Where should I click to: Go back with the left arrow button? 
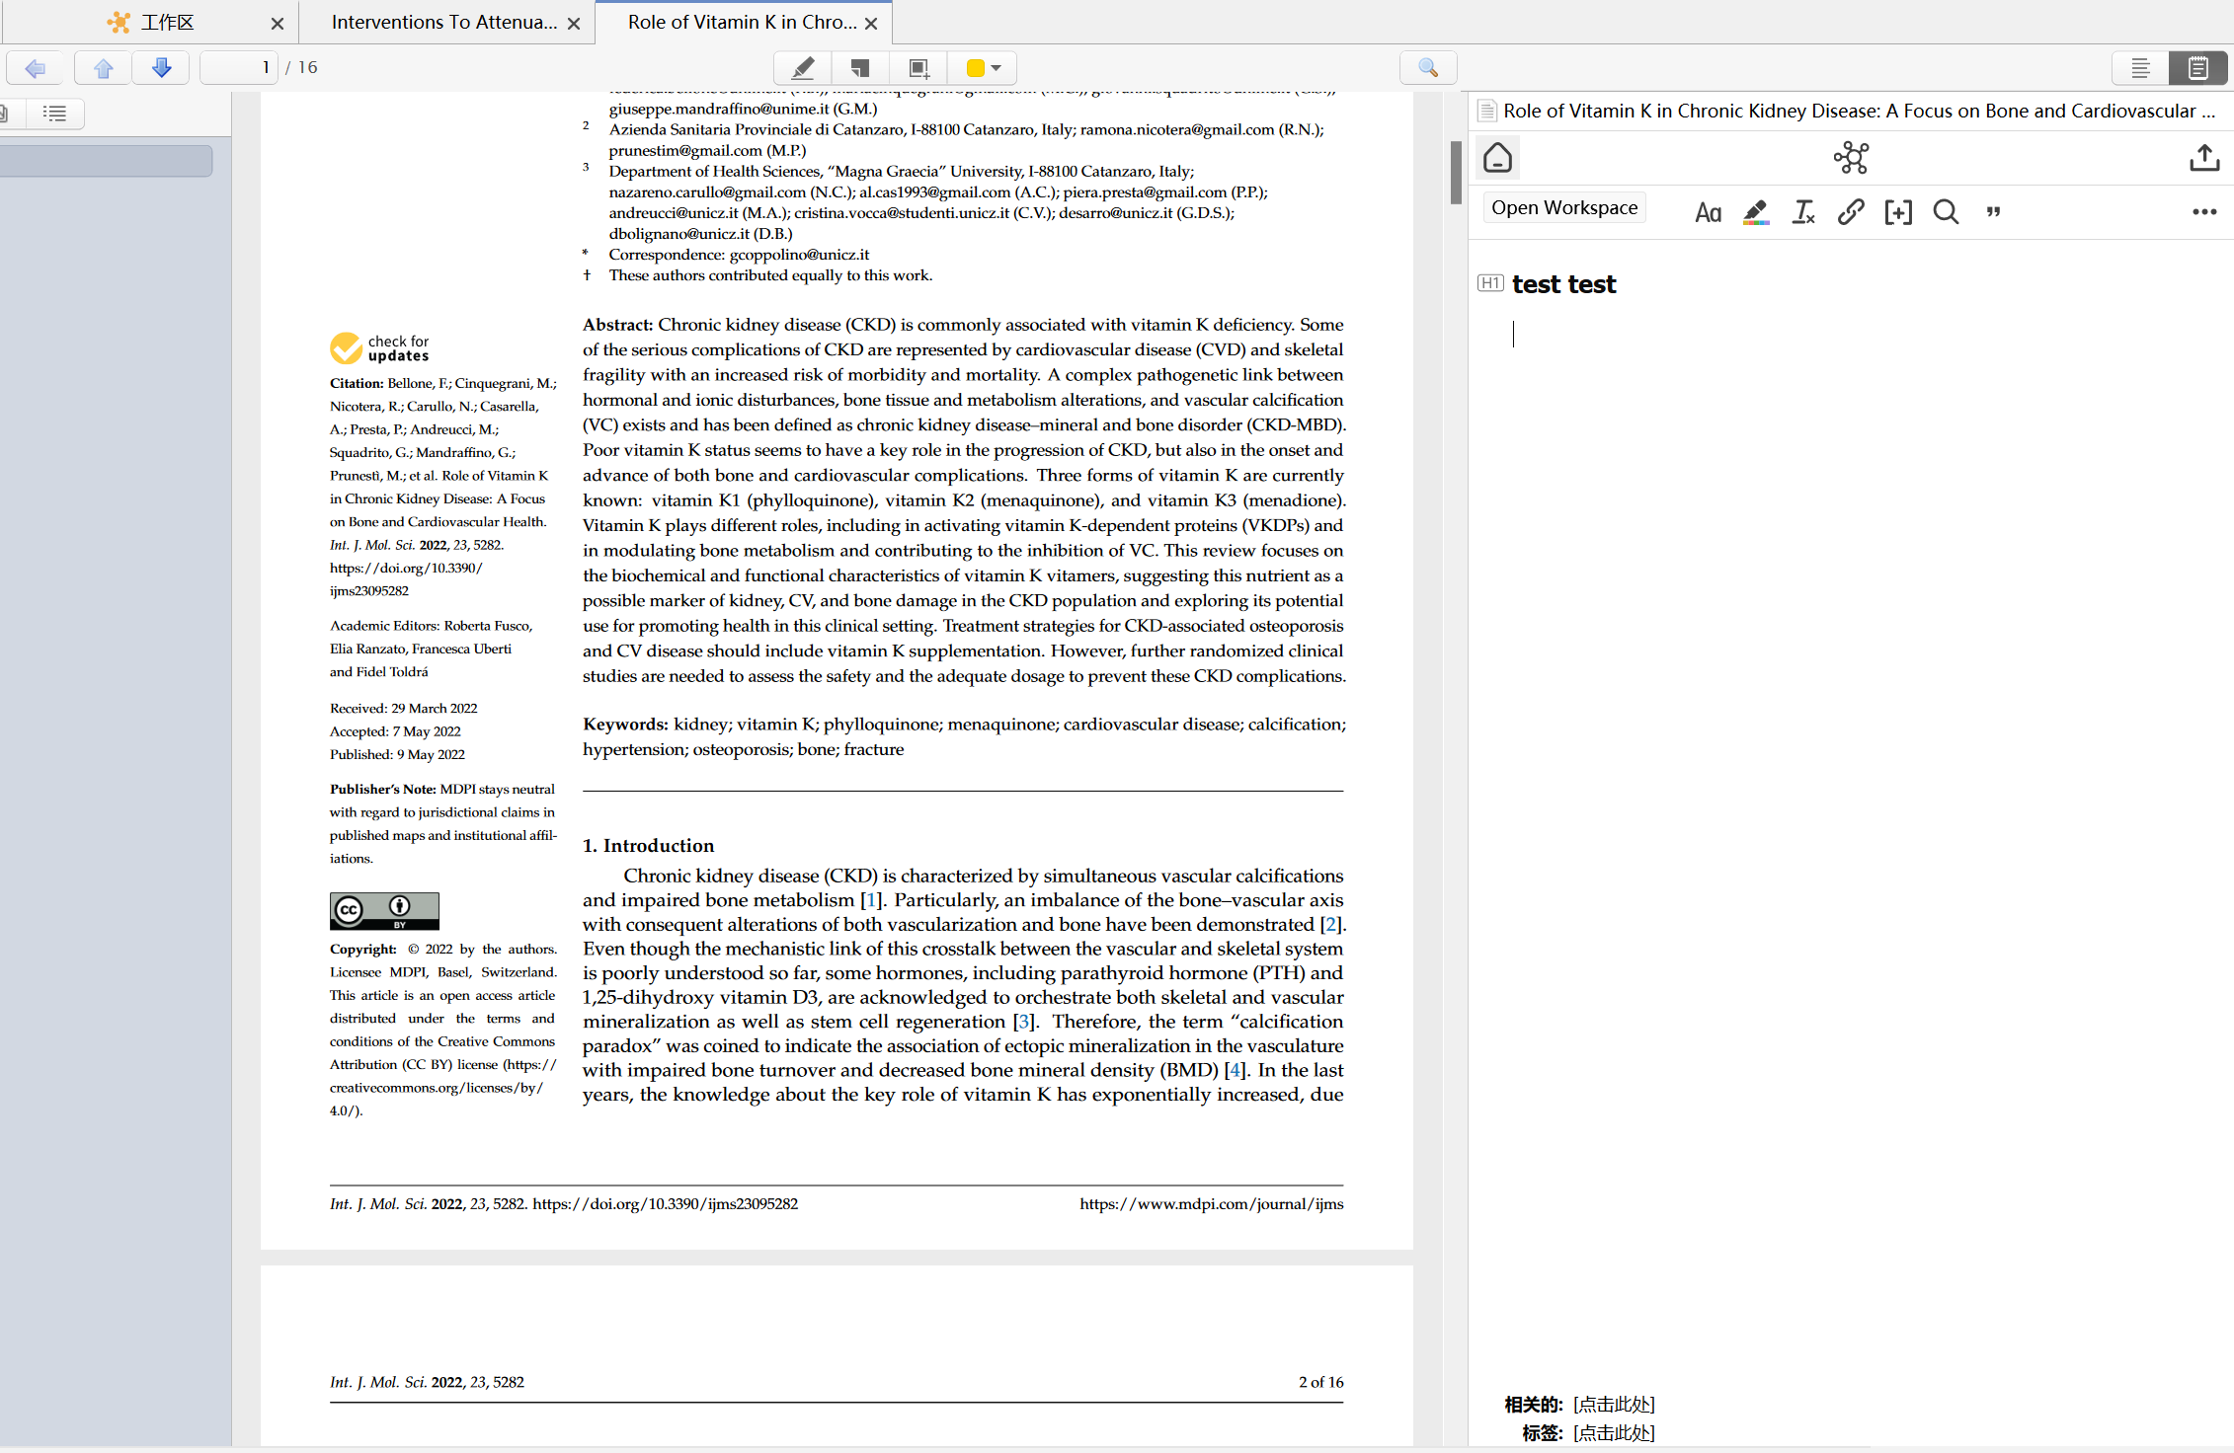pos(36,68)
